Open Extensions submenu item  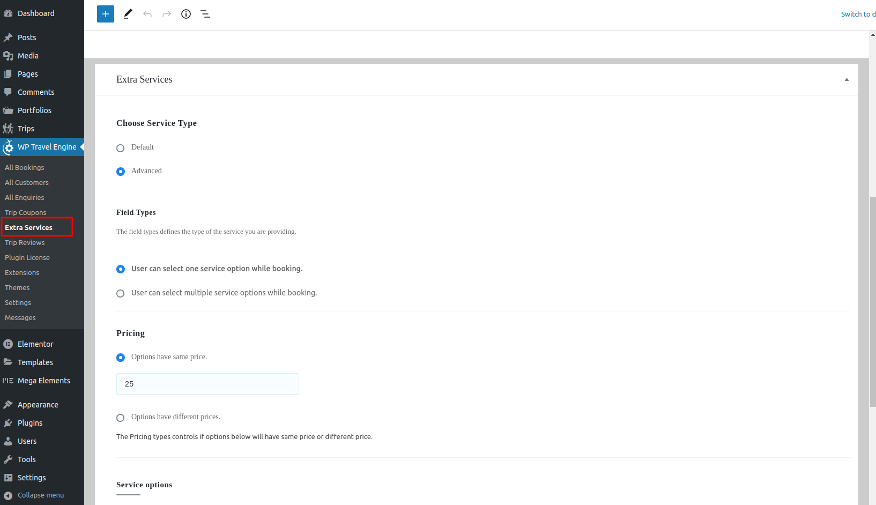(x=22, y=273)
